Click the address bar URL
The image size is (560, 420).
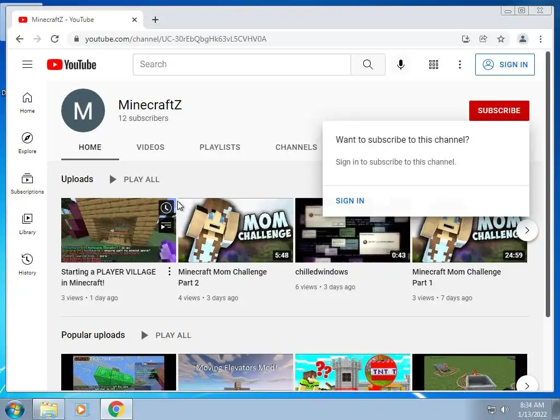pos(176,39)
